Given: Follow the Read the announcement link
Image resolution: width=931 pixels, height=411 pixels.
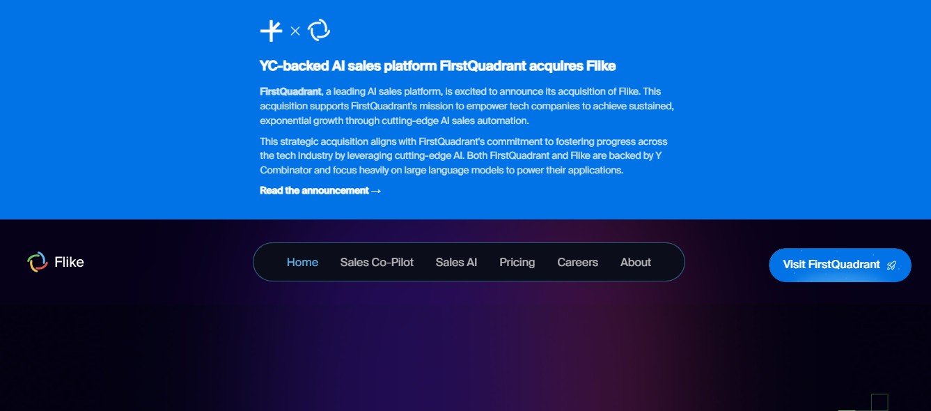Looking at the screenshot, I should tap(314, 191).
